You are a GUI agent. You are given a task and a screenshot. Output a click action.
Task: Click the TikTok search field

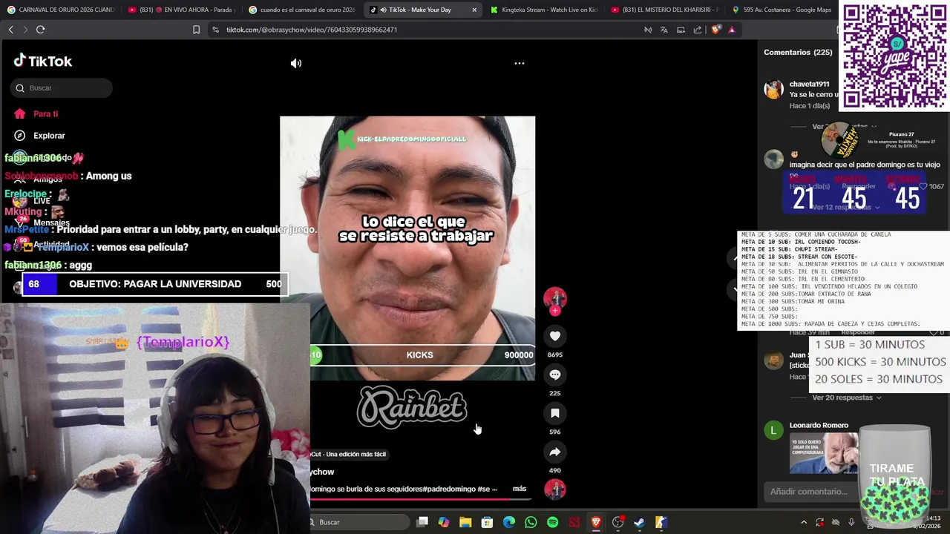pos(62,88)
